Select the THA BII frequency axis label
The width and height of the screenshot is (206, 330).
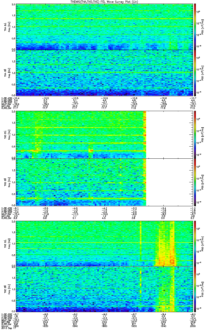[7, 73]
